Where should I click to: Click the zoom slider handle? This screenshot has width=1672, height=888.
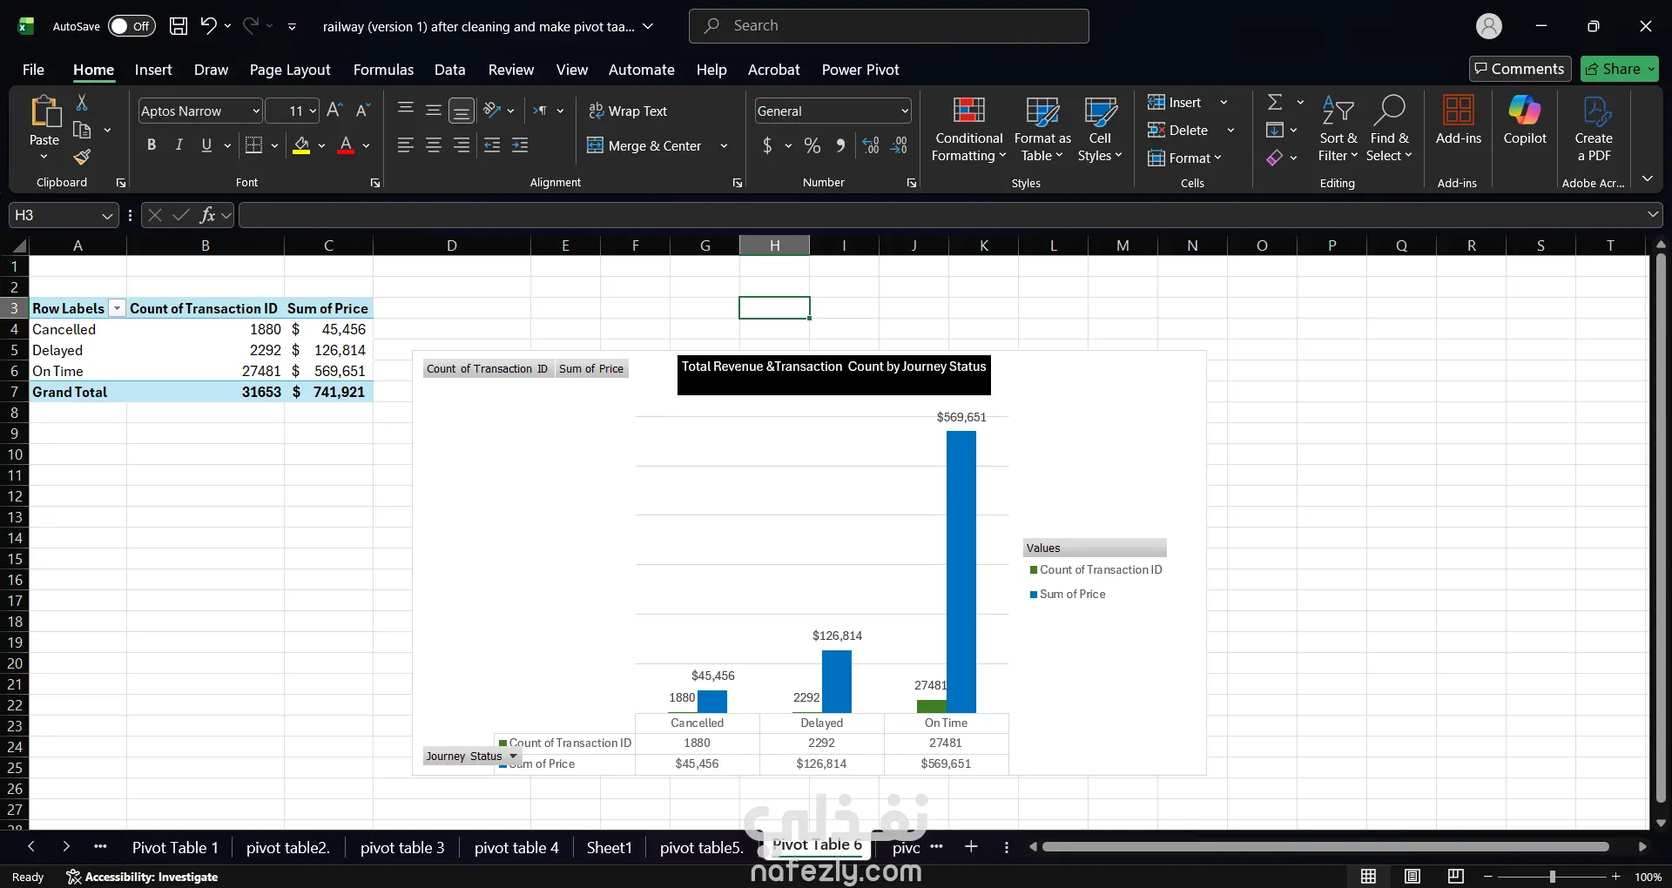[1552, 877]
